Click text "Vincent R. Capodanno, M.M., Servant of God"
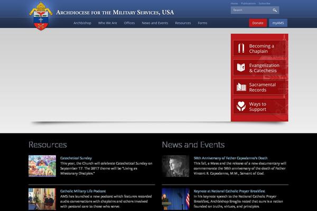317x211 pixels. [229, 173]
